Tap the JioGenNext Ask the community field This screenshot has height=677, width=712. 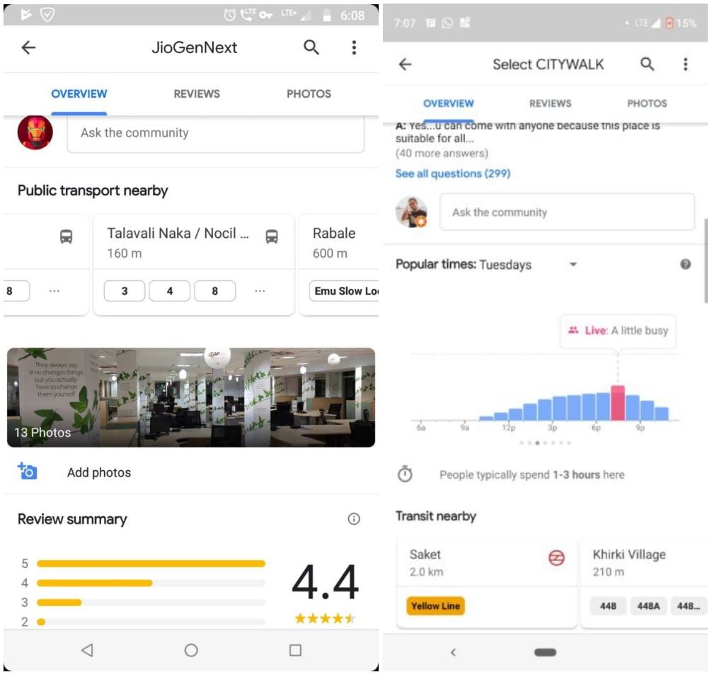coord(216,133)
